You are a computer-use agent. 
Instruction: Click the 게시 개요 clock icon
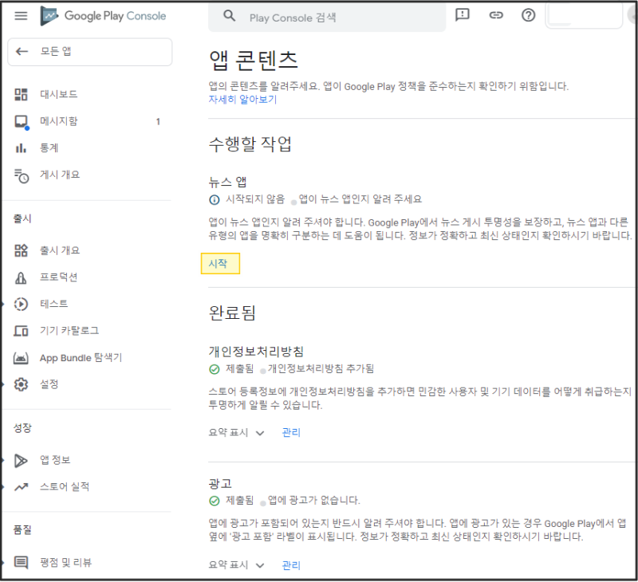click(x=22, y=175)
